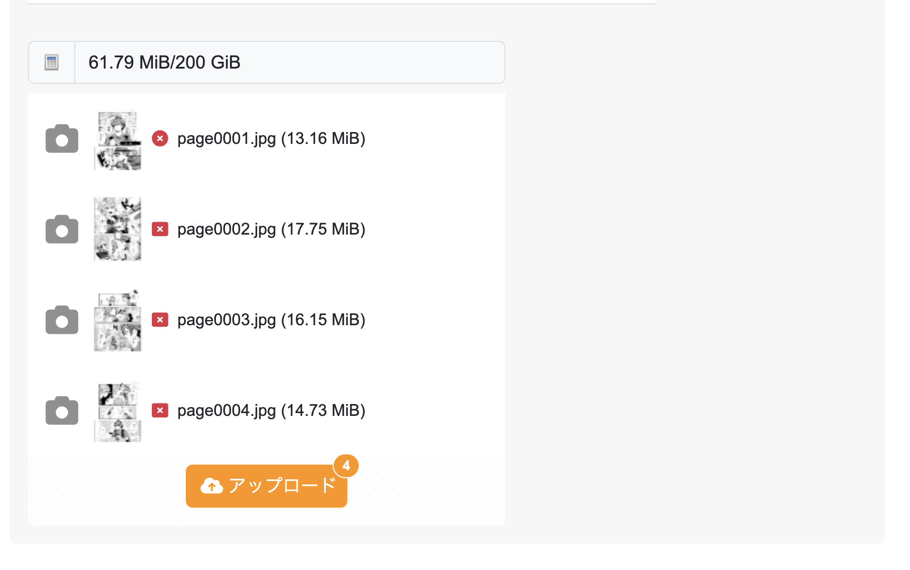Open the page0004.jpg manga thumbnail
This screenshot has height=570, width=910.
pos(117,411)
